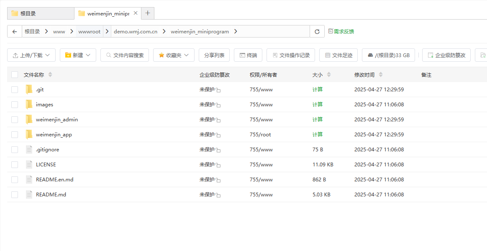Refresh the file list with reload icon
The width and height of the screenshot is (487, 251).
317,32
